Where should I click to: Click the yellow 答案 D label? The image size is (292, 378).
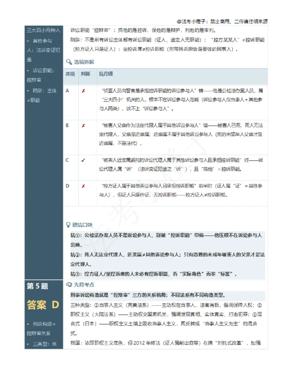point(43,305)
